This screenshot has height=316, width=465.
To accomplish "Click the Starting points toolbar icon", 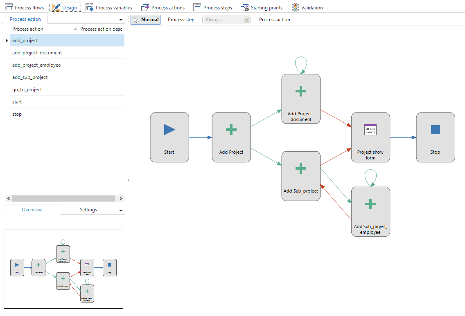I will click(x=262, y=7).
